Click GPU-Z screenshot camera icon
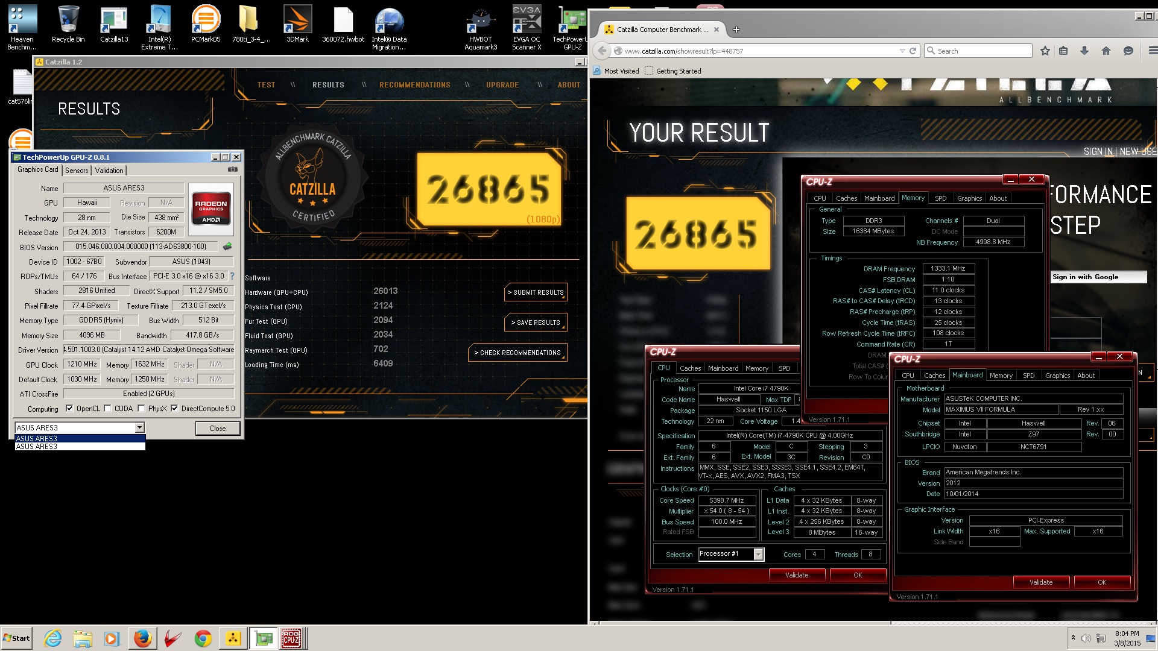Viewport: 1158px width, 651px height. pyautogui.click(x=233, y=169)
